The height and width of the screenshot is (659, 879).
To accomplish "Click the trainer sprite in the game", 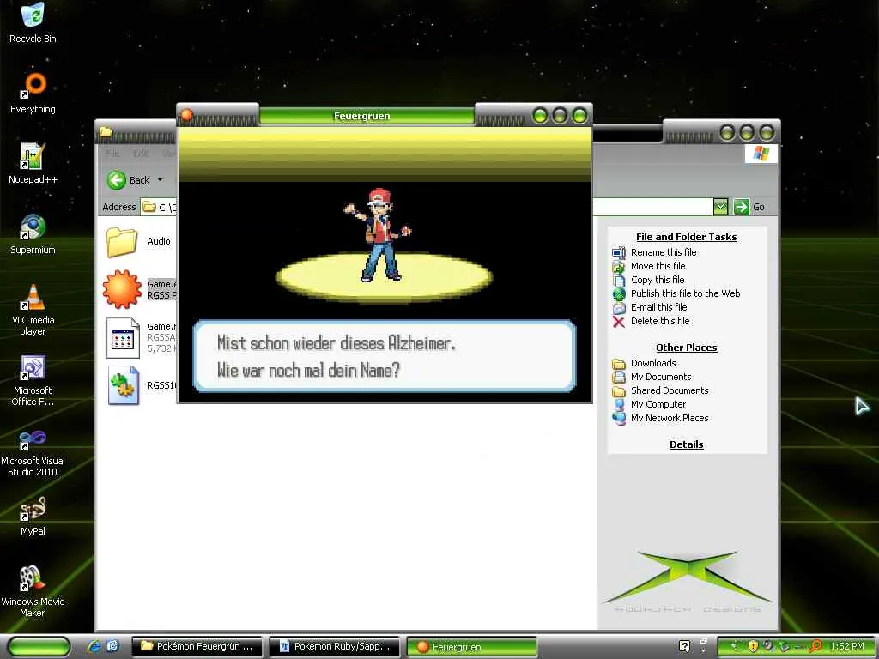I will tap(379, 235).
